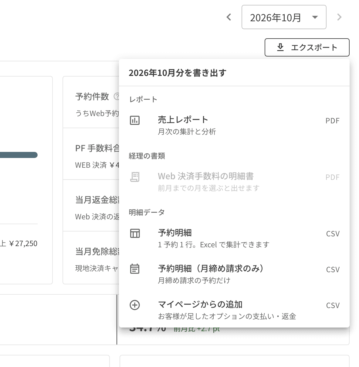The image size is (359, 367).
Task: Select the マイページからの追加 CSV export
Action: (x=234, y=310)
